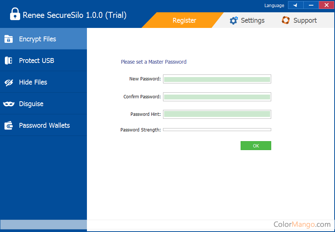The height and width of the screenshot is (232, 335).
Task: Click the 'Confirm Password:' label
Action: (x=142, y=97)
